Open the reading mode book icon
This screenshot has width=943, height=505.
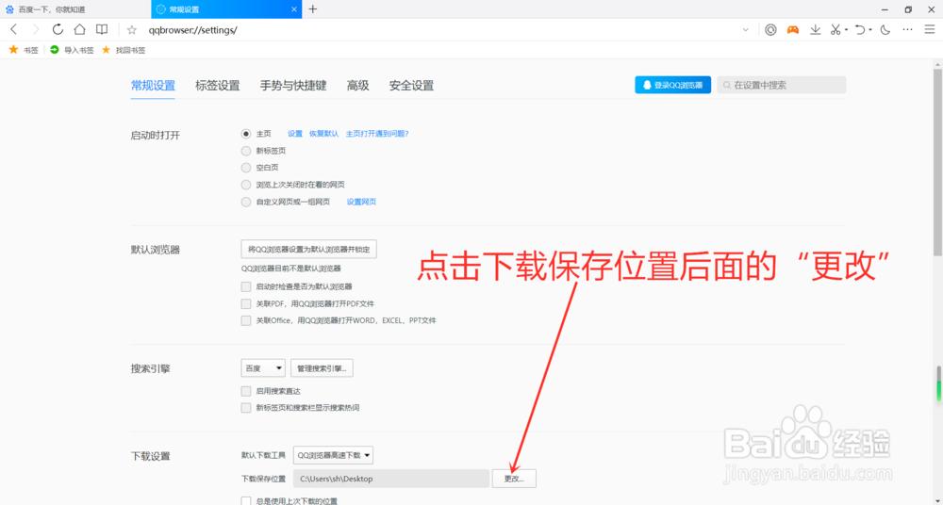pos(102,29)
